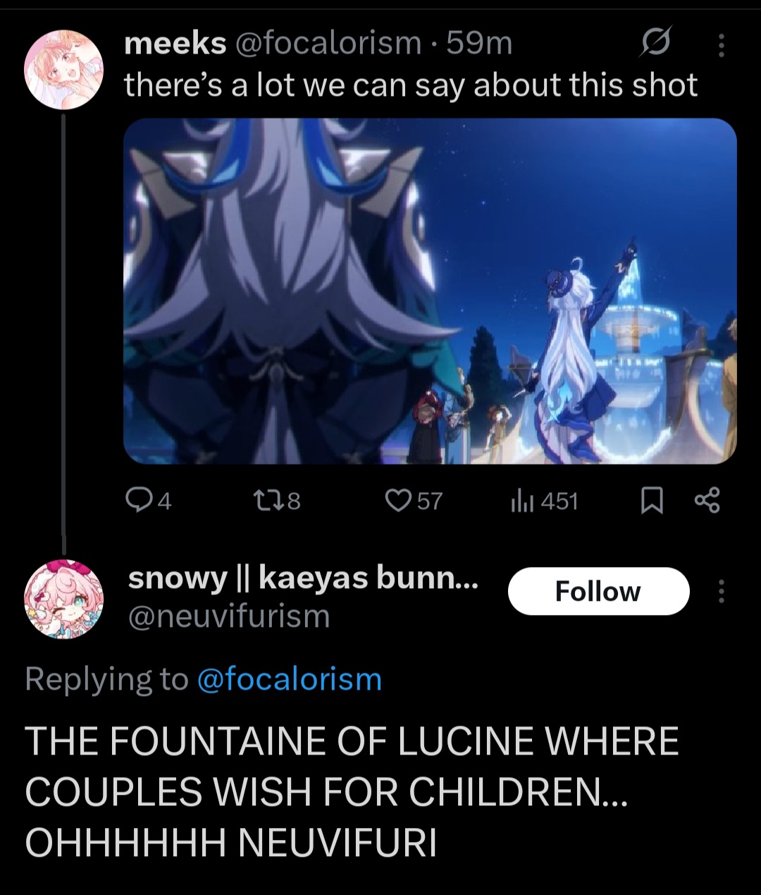This screenshot has height=895, width=761.
Task: Tap the Grok slashed-circle icon
Action: pyautogui.click(x=655, y=44)
